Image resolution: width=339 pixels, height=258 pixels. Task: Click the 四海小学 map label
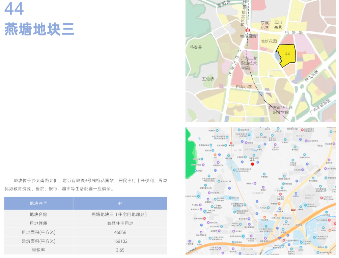click(x=244, y=86)
